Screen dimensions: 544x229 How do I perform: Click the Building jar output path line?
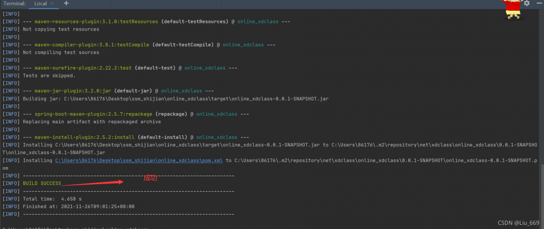[x=176, y=99]
